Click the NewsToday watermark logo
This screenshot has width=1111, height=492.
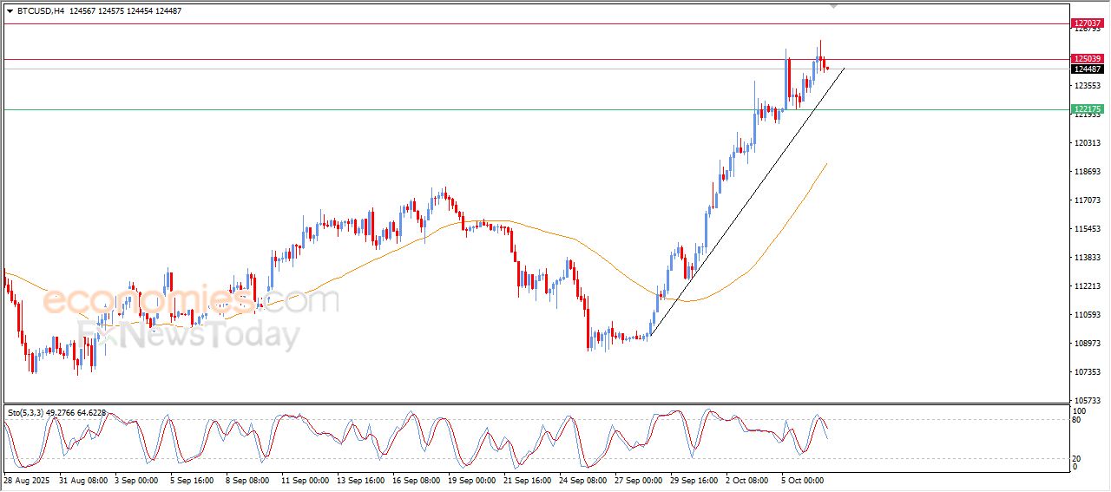(x=189, y=334)
